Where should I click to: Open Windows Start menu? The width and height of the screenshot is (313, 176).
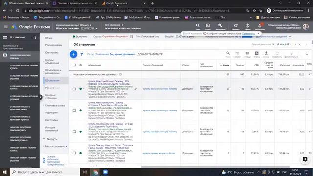point(5,172)
